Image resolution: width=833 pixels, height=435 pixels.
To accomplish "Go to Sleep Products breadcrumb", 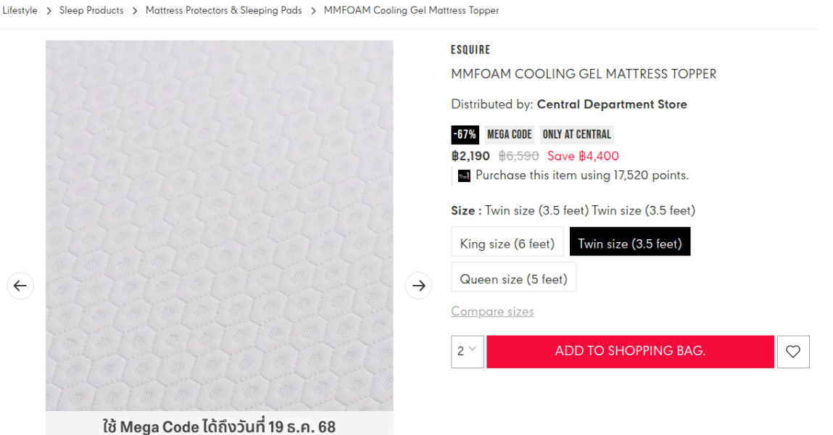I will coord(91,11).
